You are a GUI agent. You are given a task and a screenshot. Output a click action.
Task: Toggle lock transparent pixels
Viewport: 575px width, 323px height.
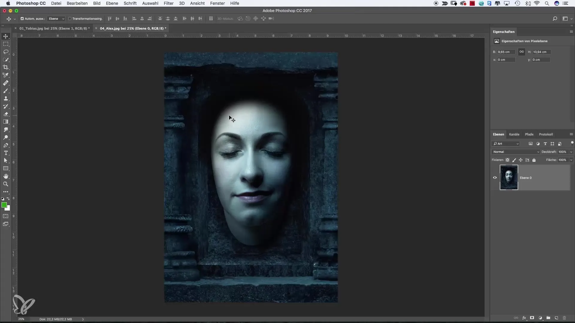[x=507, y=160]
